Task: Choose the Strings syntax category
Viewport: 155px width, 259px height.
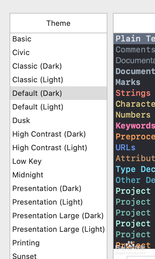Action: 134,93
